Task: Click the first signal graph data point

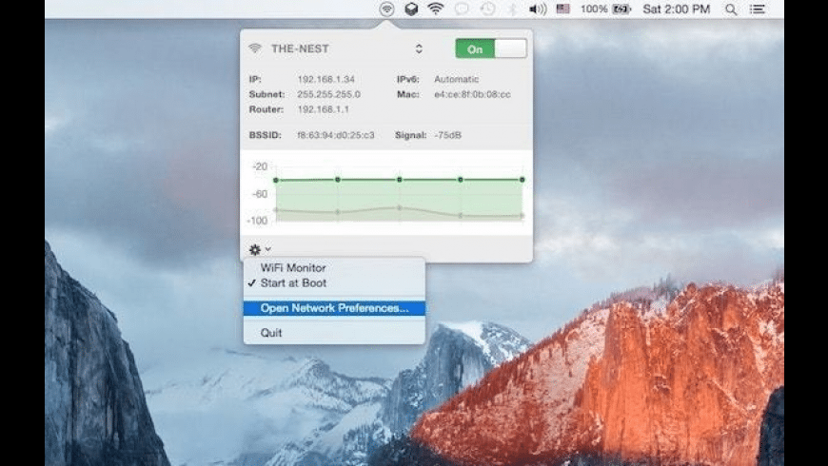Action: pos(276,180)
